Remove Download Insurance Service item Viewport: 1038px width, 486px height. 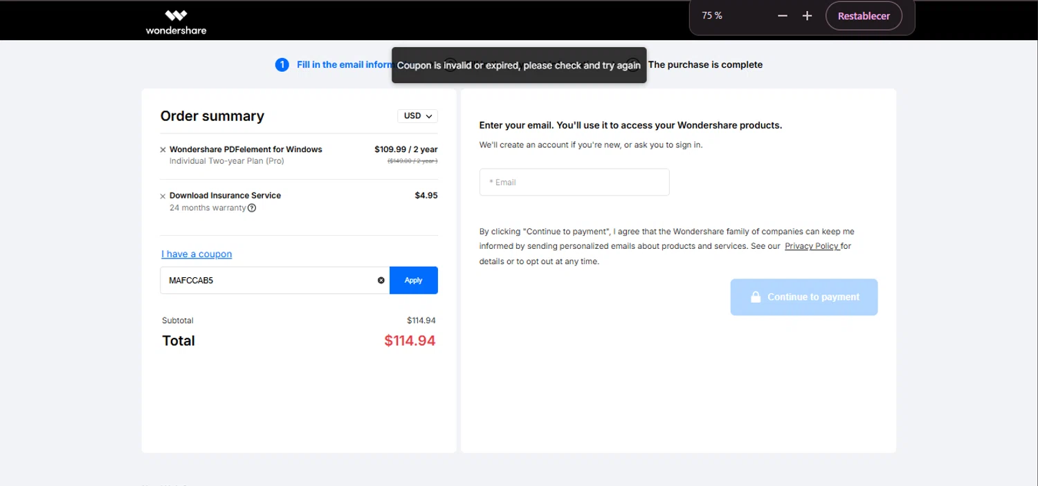tap(163, 196)
